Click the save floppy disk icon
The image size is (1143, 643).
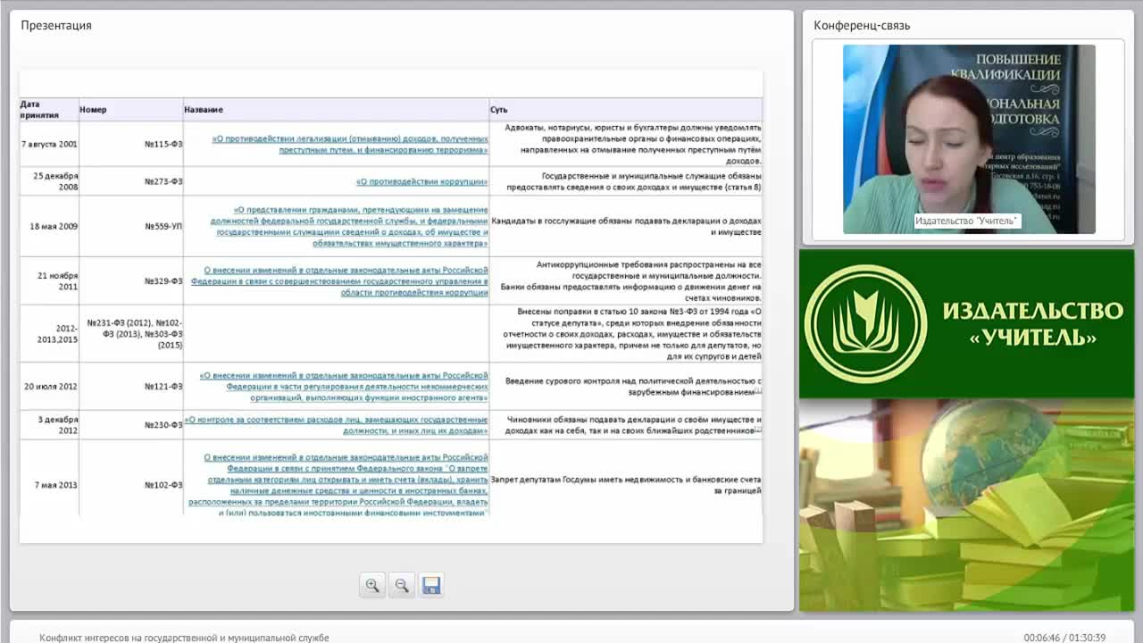[x=431, y=586]
